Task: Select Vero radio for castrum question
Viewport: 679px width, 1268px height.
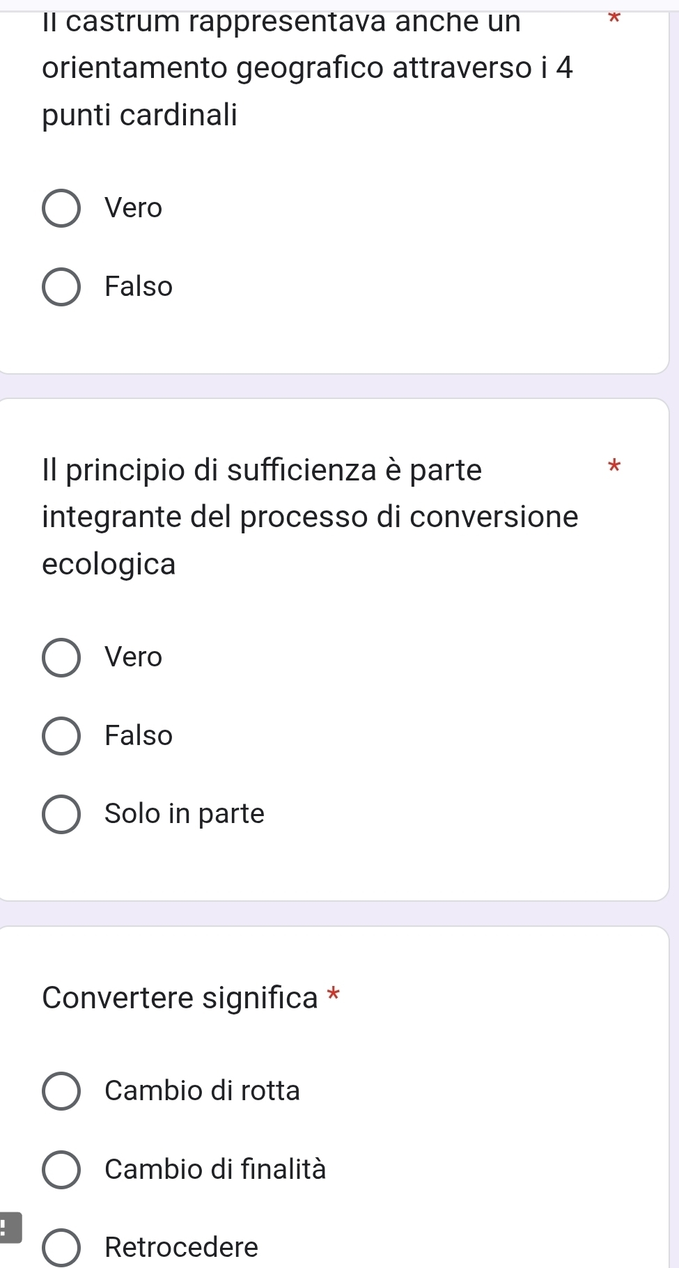Action: (61, 208)
